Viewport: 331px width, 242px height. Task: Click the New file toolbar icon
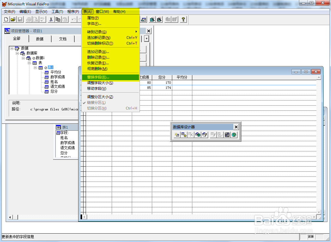[x=6, y=19]
